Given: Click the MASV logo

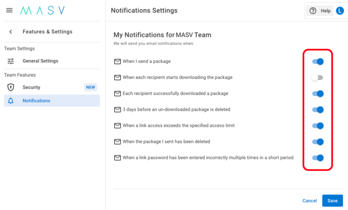Looking at the screenshot, I should coord(43,10).
